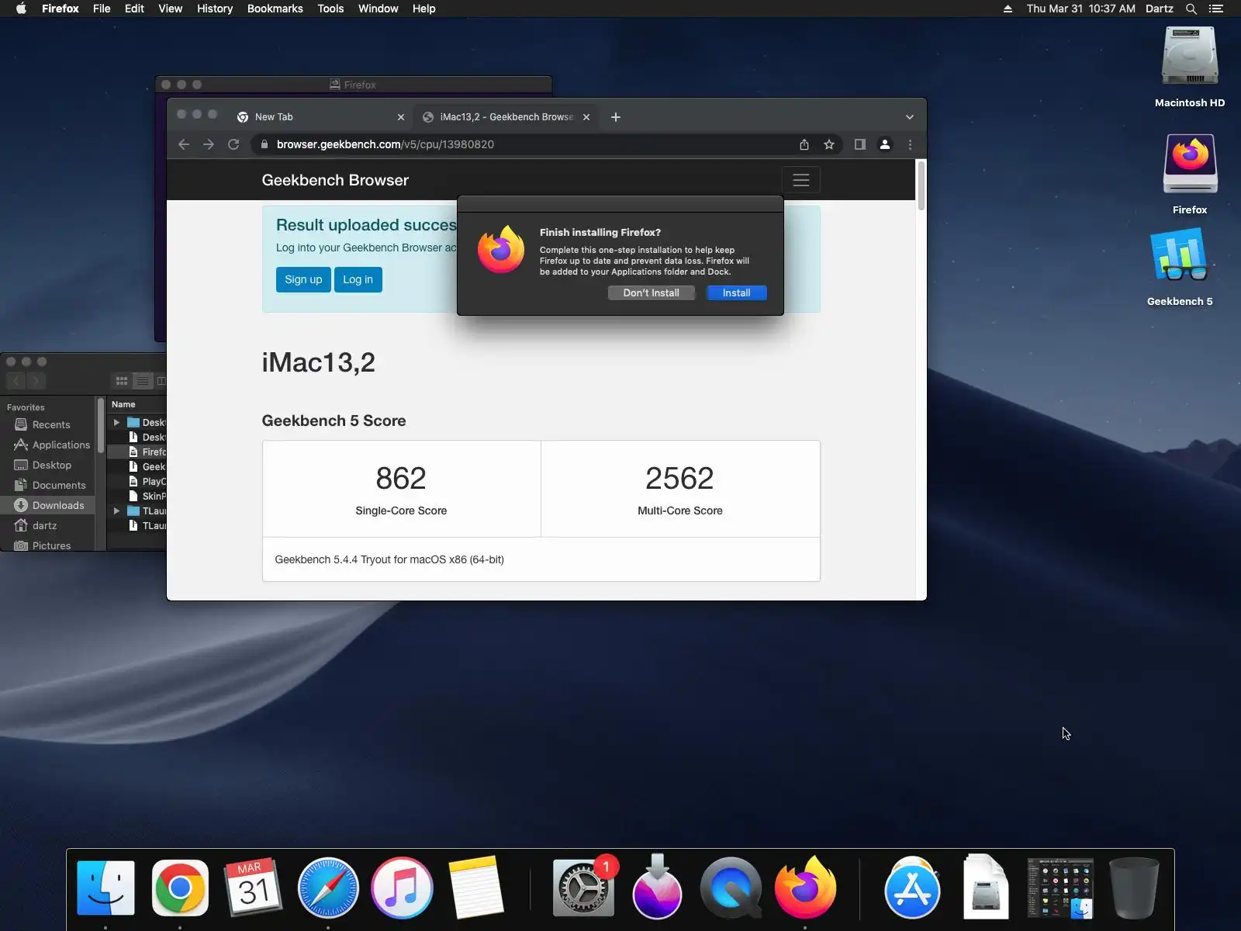Expand the Deskt folder disclosure triangle in Finder
Image resolution: width=1241 pixels, height=931 pixels.
pyautogui.click(x=116, y=423)
